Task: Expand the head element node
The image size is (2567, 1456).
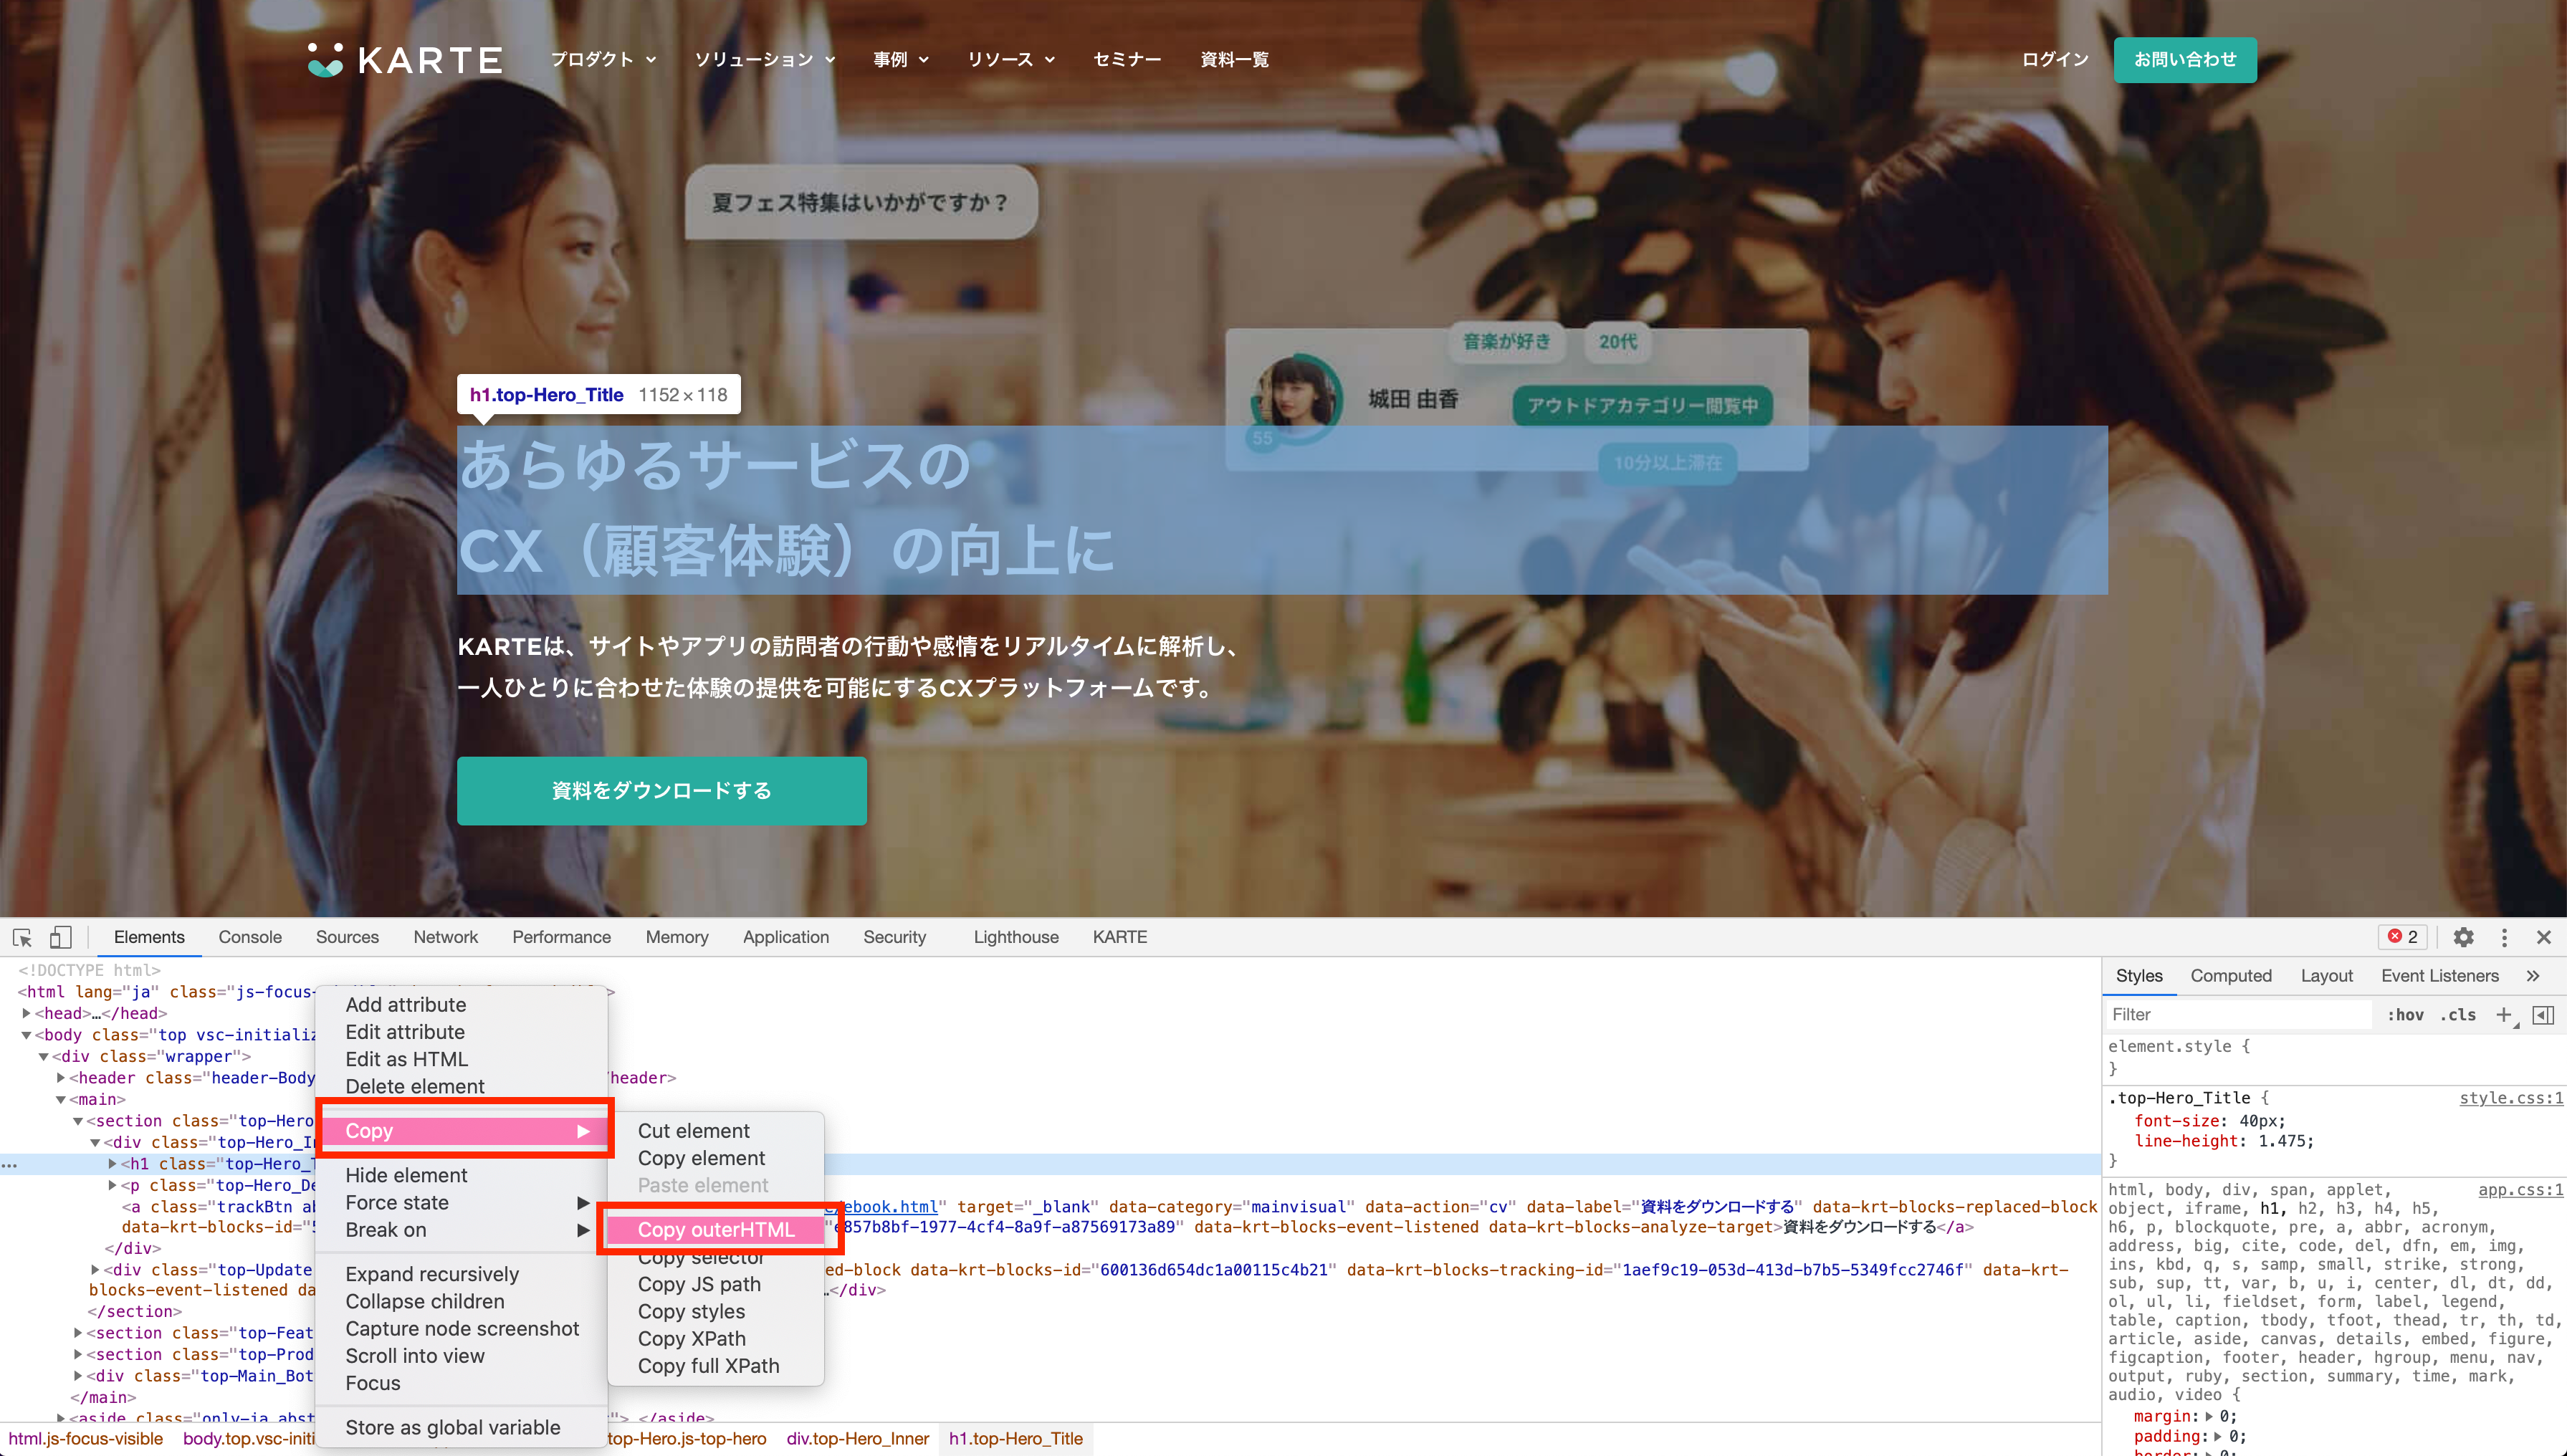Action: pyautogui.click(x=27, y=1013)
